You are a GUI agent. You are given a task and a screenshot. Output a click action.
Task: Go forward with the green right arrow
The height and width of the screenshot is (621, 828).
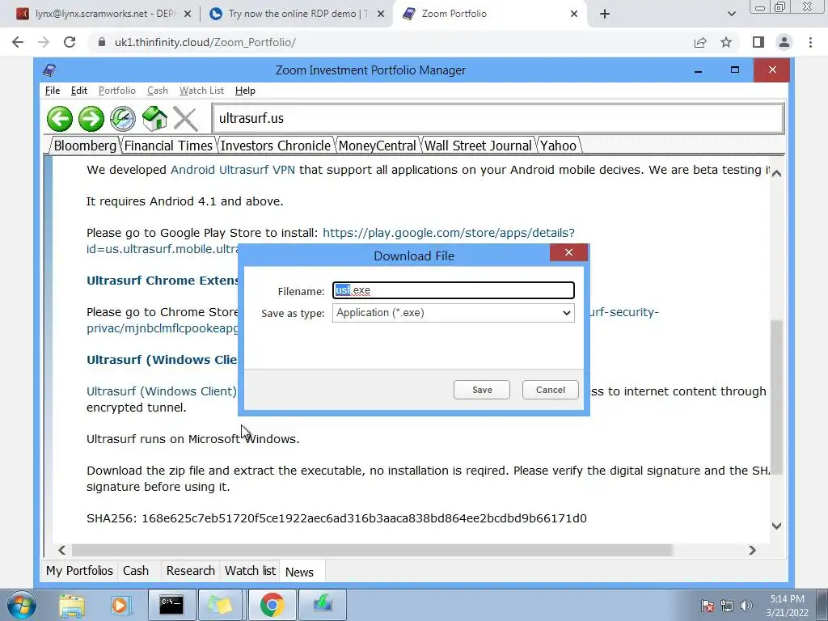[x=91, y=118]
